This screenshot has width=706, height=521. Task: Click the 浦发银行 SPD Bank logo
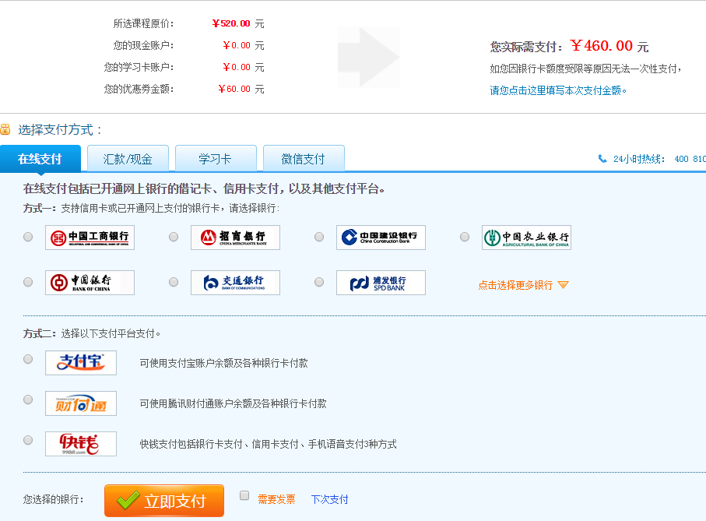[381, 283]
